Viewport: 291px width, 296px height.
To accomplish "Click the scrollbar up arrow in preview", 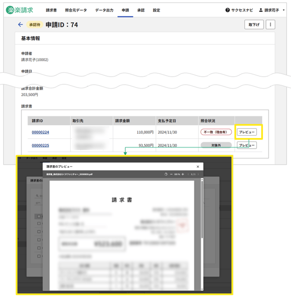I will click(x=202, y=179).
